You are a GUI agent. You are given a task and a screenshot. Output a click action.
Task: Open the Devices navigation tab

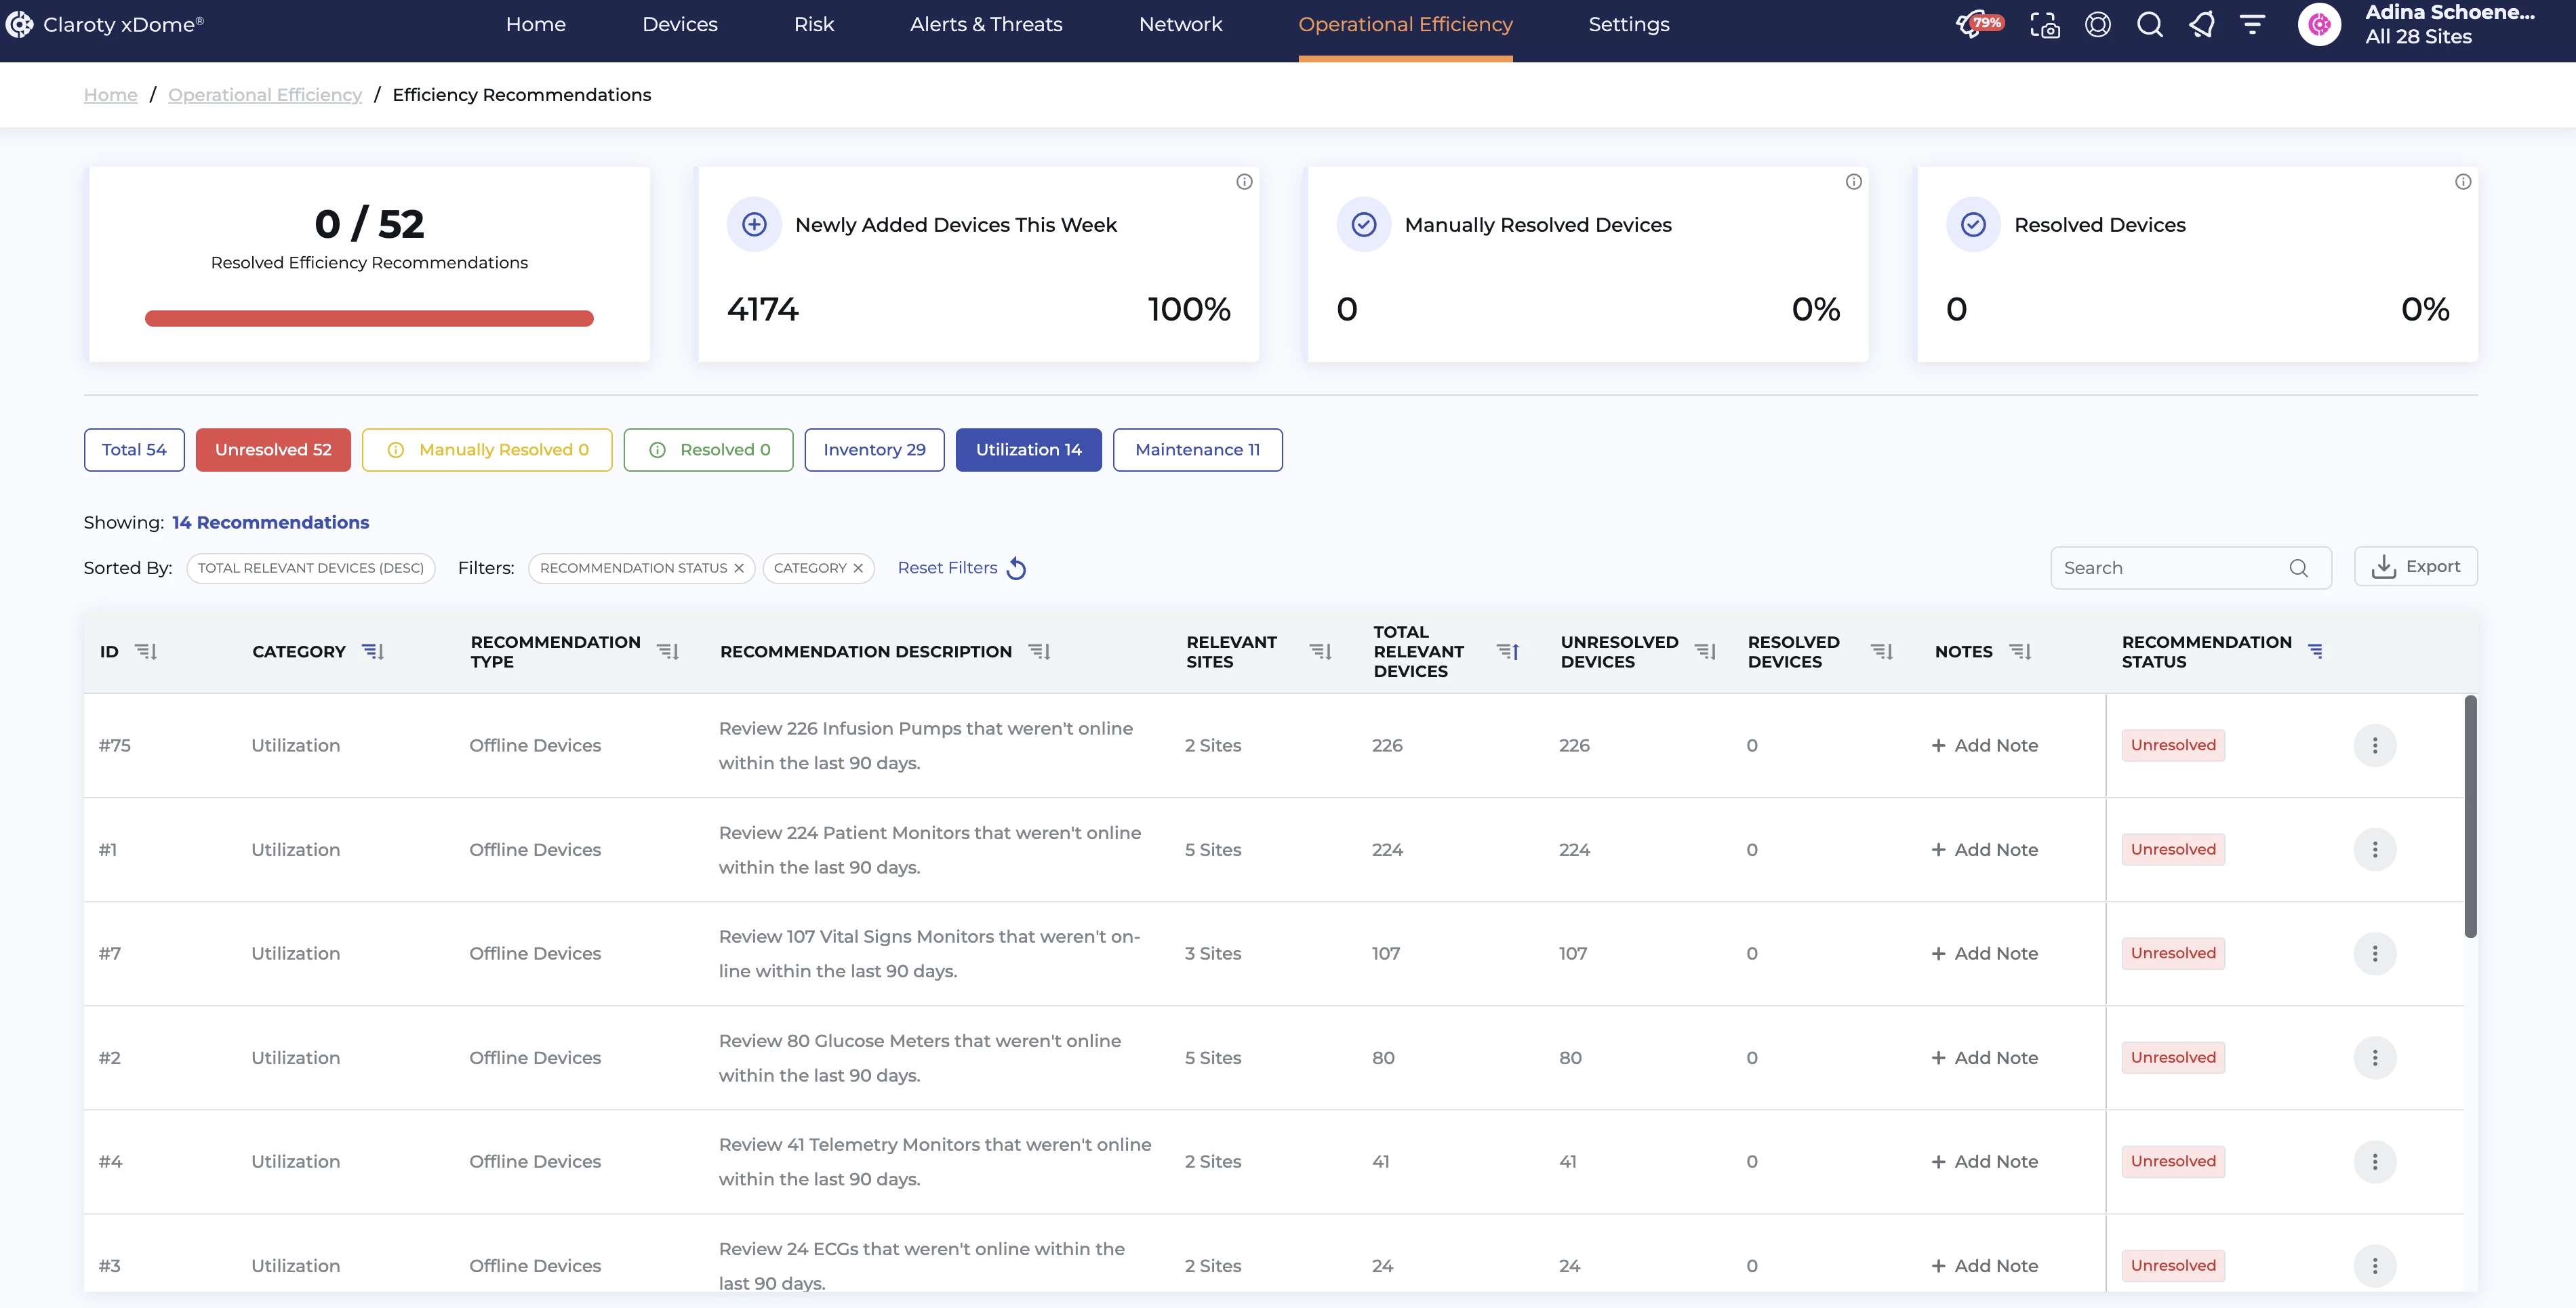click(679, 25)
